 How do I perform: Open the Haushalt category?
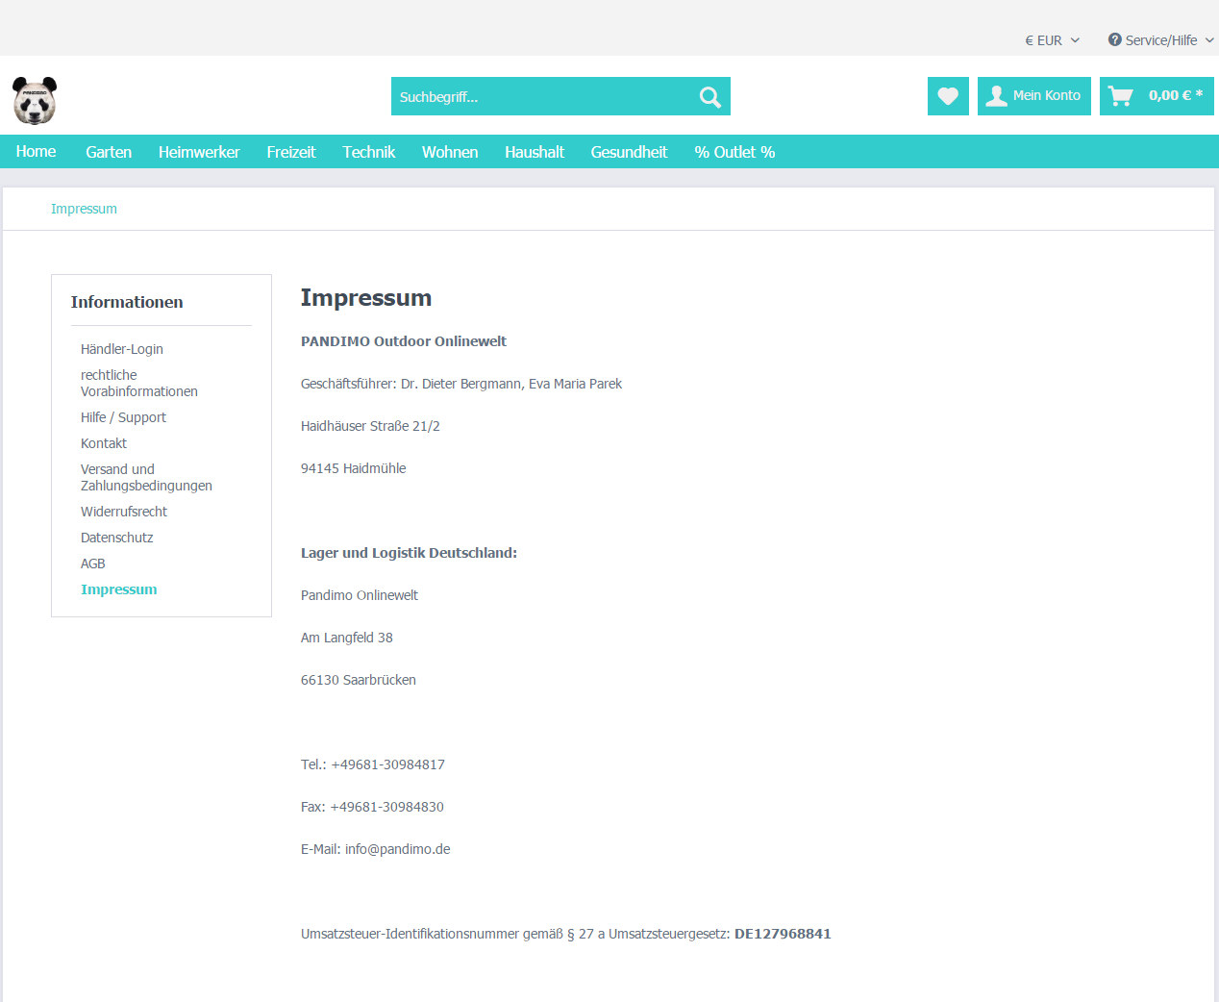point(535,152)
